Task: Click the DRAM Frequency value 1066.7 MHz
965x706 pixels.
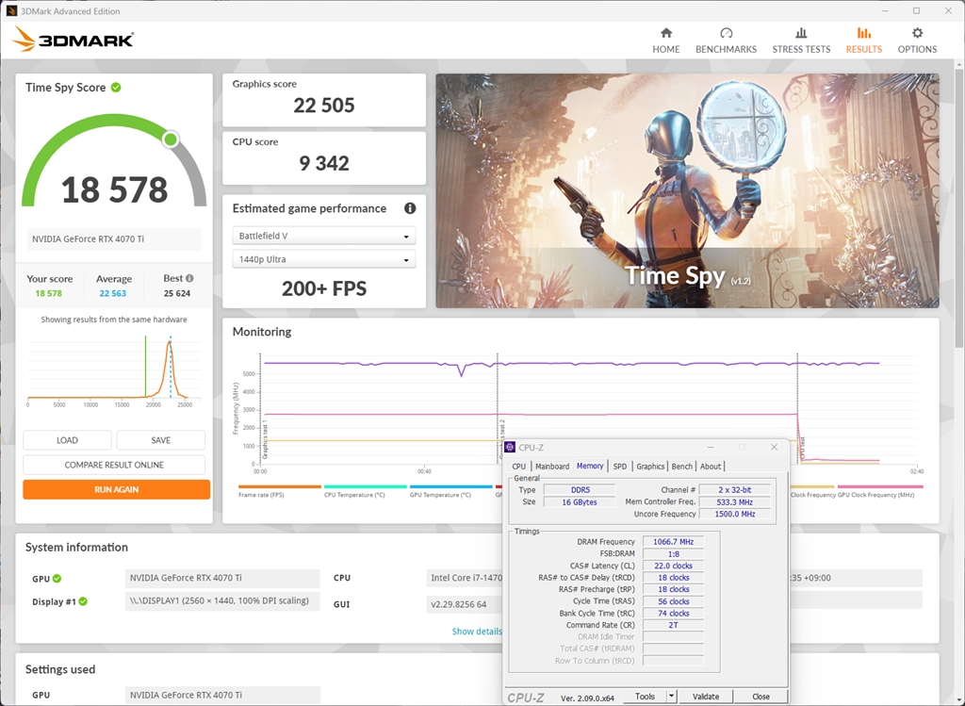Action: tap(673, 542)
